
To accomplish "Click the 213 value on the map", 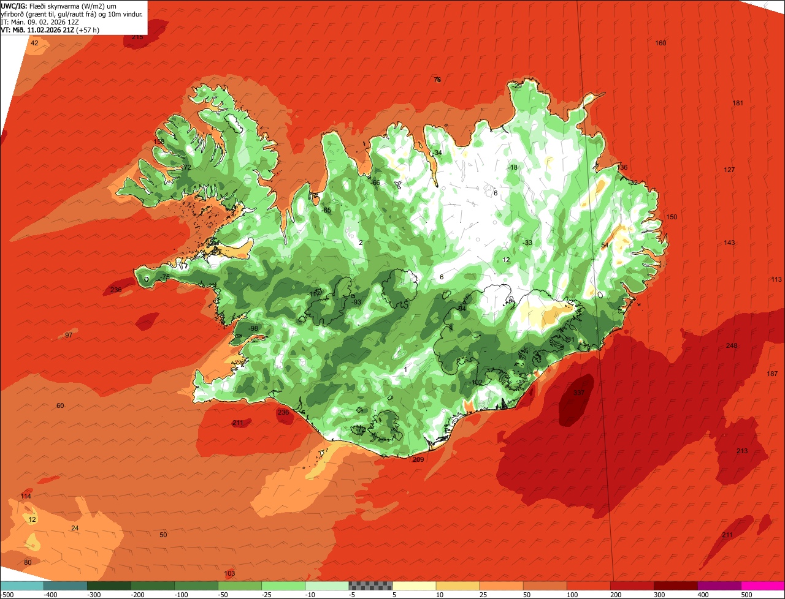I will click(742, 451).
